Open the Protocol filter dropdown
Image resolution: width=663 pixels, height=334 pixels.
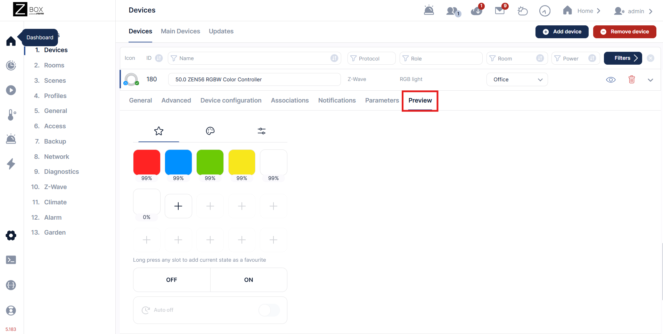point(371,58)
